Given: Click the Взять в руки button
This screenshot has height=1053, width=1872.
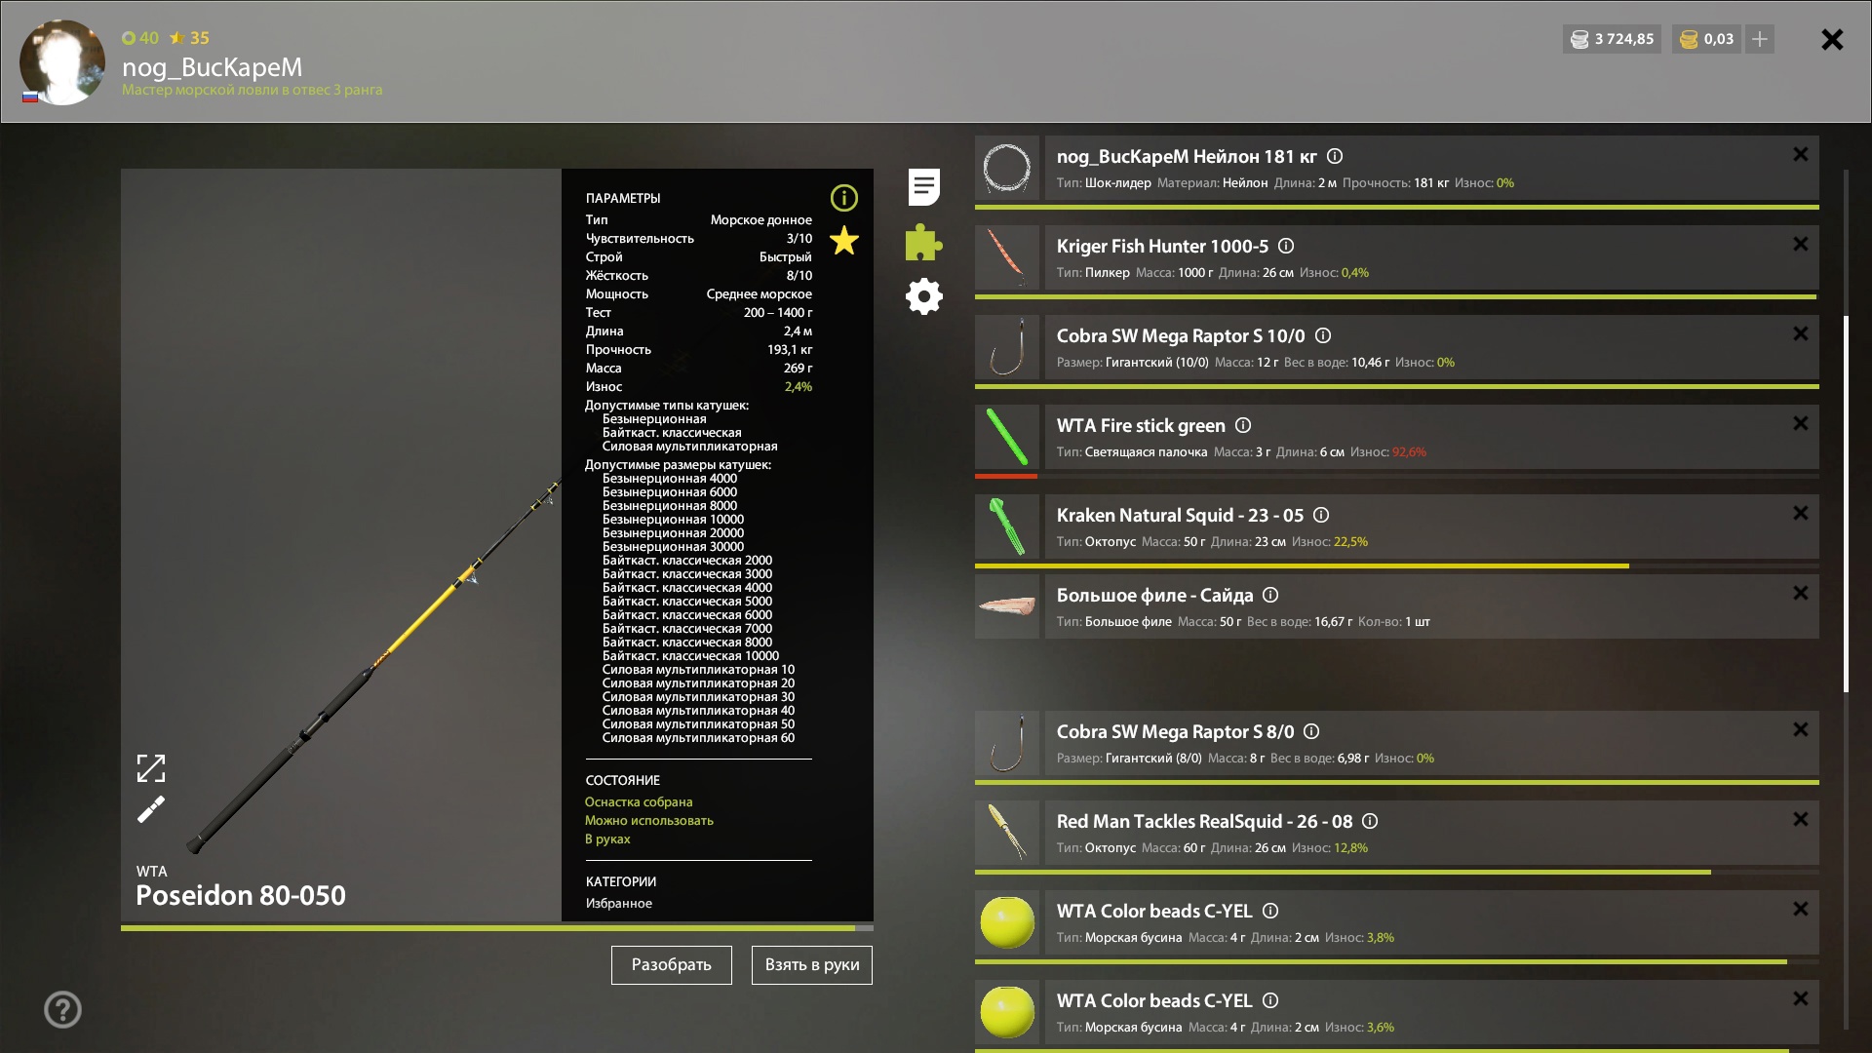Looking at the screenshot, I should (x=812, y=965).
